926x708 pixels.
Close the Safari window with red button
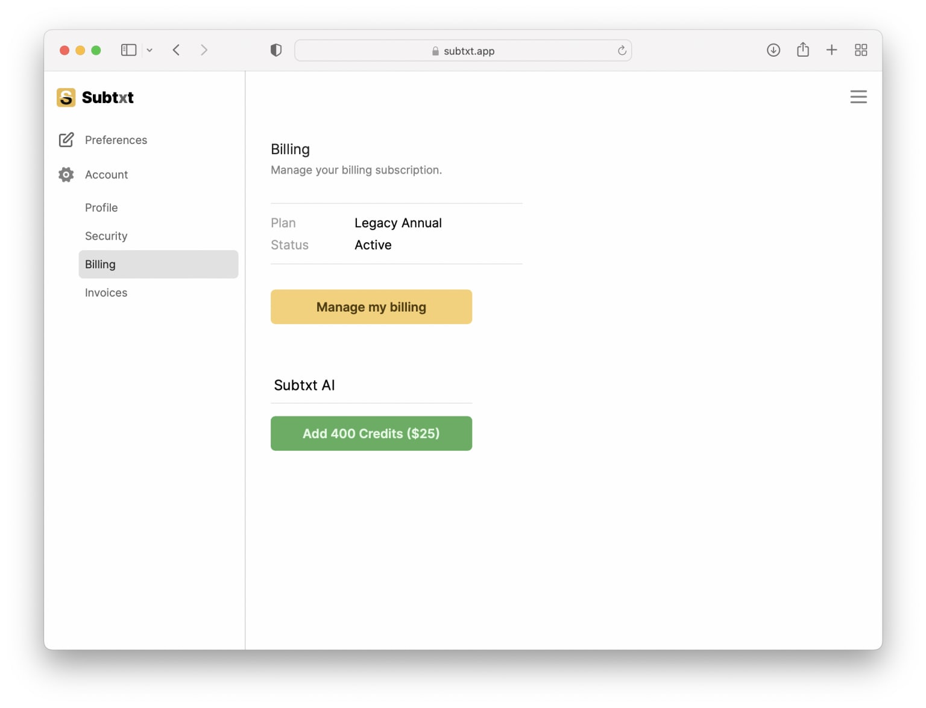pos(65,50)
